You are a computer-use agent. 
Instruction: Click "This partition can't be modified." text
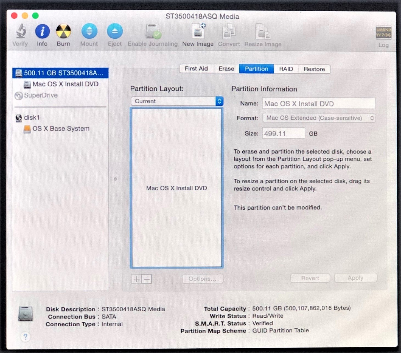(278, 208)
